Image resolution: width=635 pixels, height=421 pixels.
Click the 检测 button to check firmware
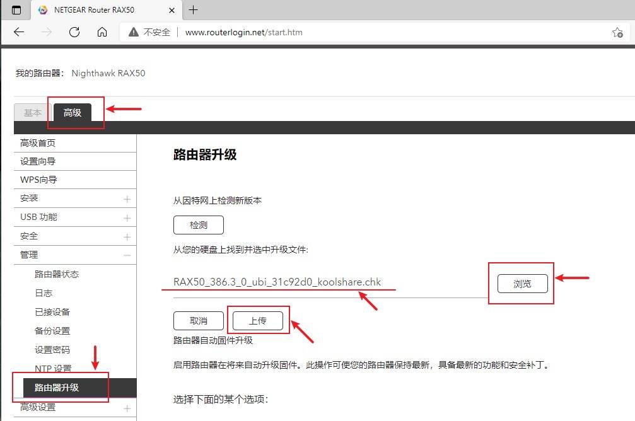(198, 224)
